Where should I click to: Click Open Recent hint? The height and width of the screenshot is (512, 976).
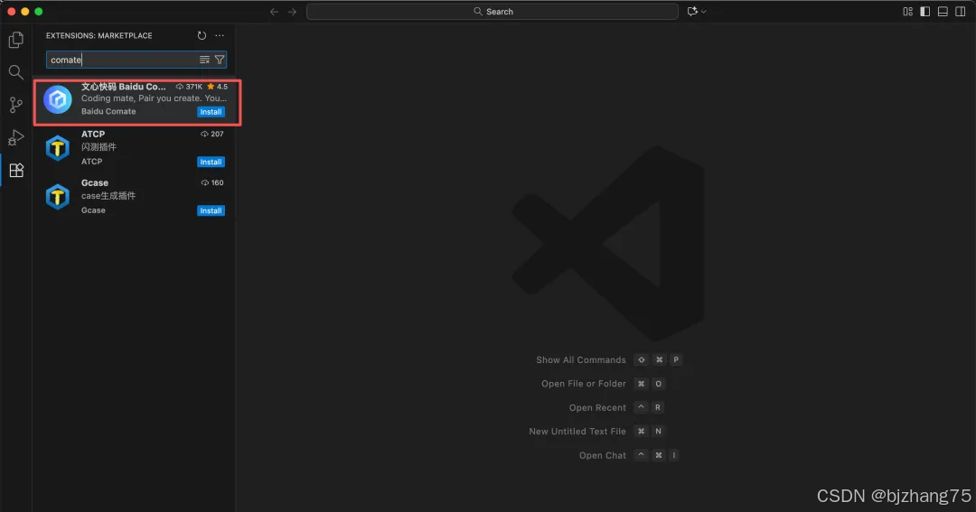(x=597, y=408)
